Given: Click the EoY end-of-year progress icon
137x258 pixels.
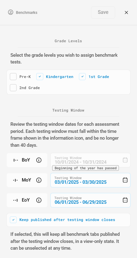Looking at the screenshot, I should click(x=16, y=200).
